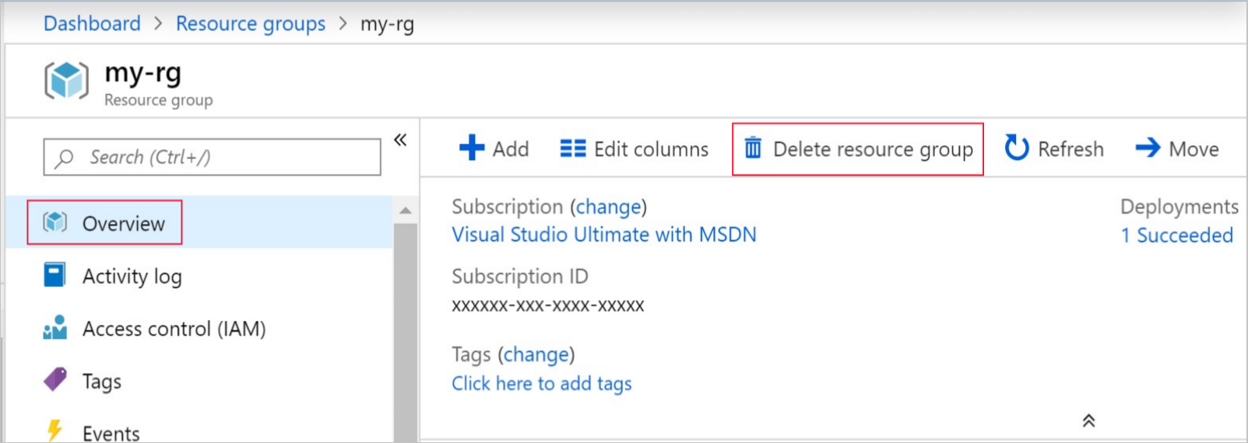Click change link next to Tags

(536, 354)
